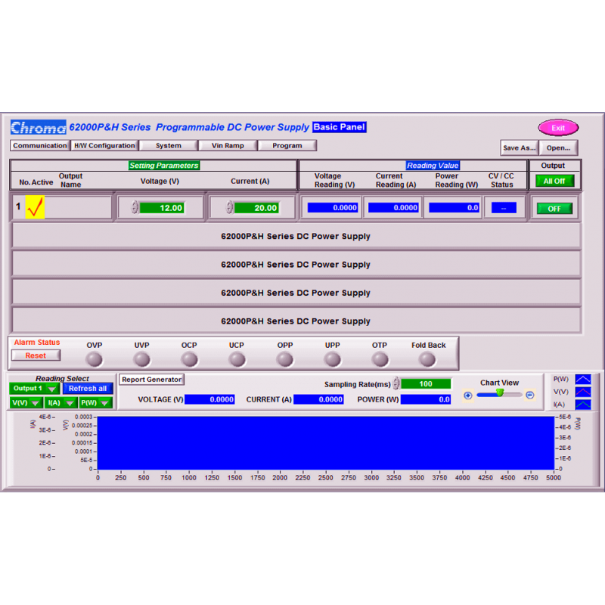Click the Voltage Reading value for output 1
The image size is (605, 605).
(333, 207)
